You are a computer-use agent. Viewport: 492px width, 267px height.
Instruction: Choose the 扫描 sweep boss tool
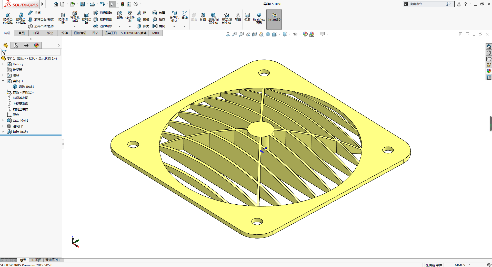pos(34,13)
